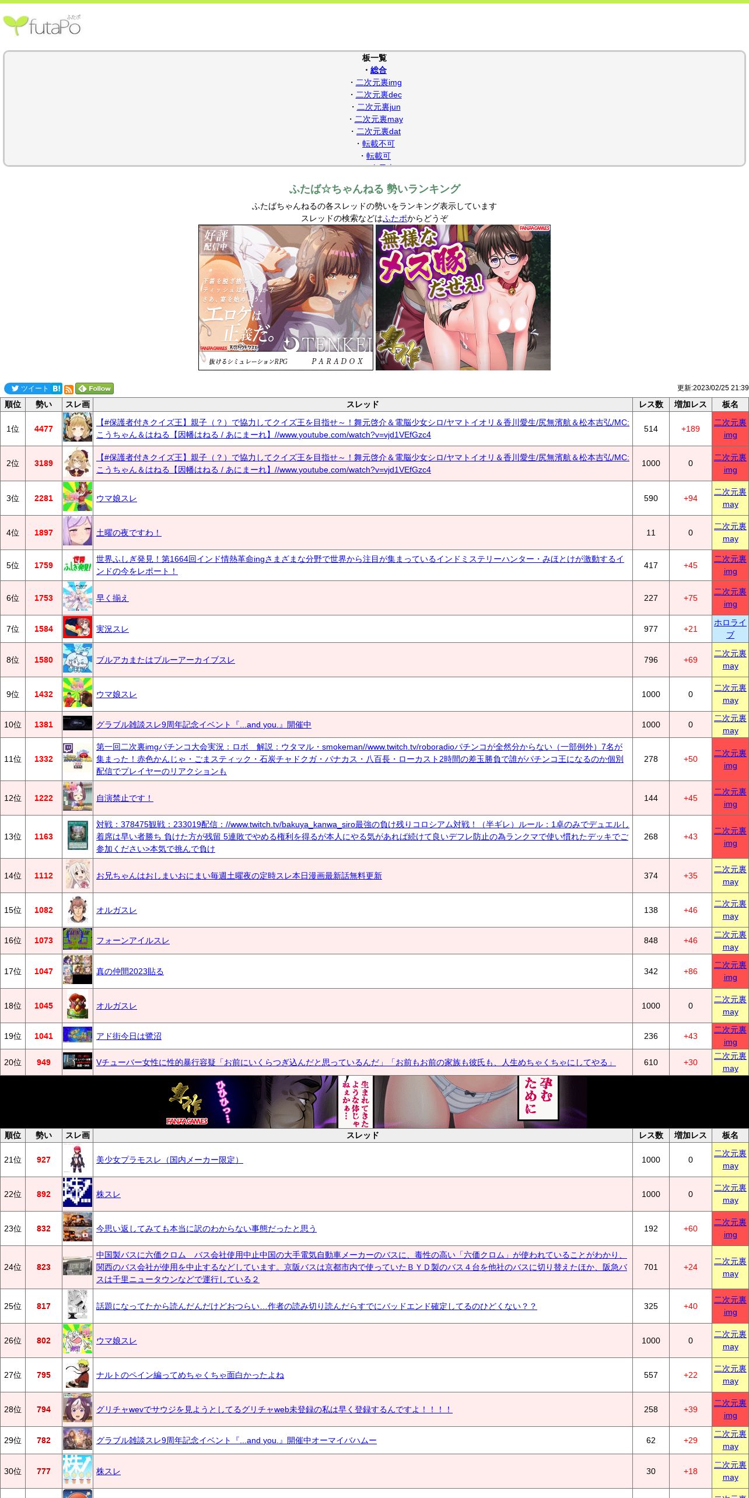Open thumbnail for お兄ちゃんはおしまい thread

(x=78, y=875)
